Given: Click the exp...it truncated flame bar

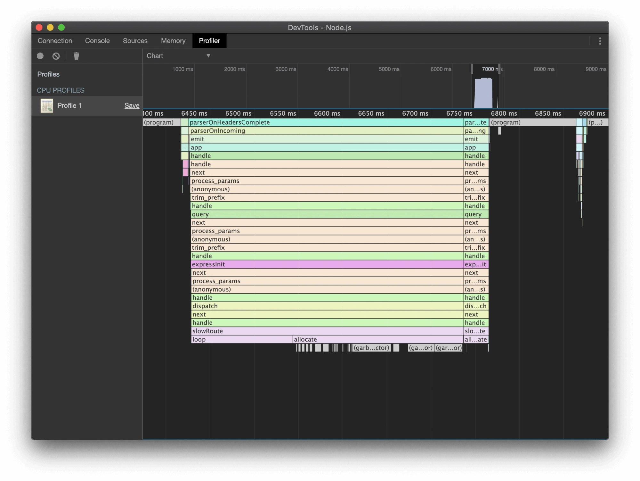Looking at the screenshot, I should tap(476, 264).
